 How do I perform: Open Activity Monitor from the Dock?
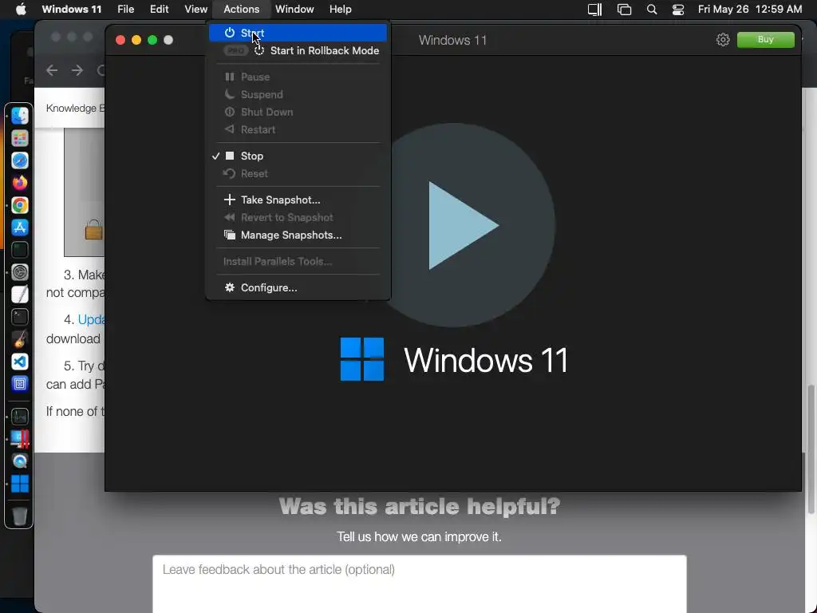pyautogui.click(x=20, y=417)
